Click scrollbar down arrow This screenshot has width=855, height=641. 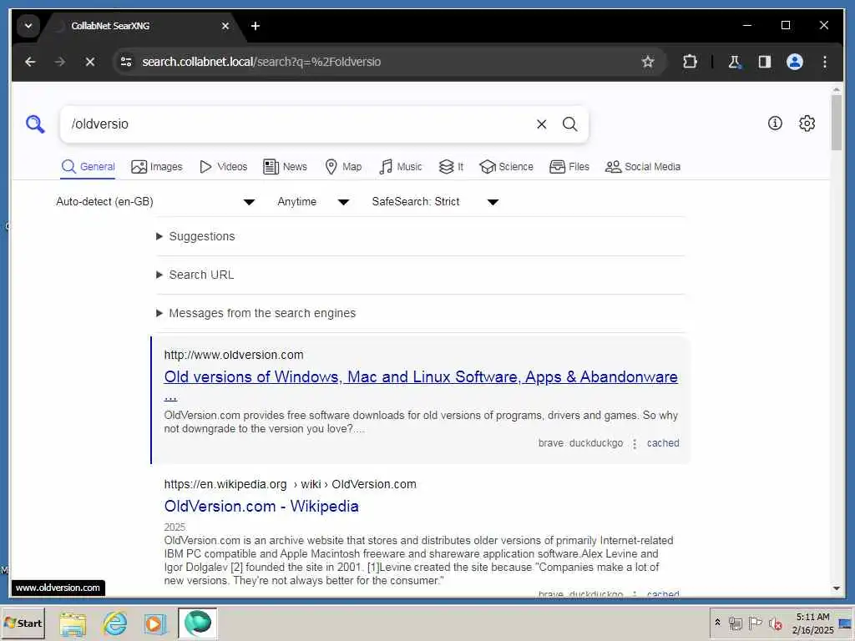coord(837,588)
